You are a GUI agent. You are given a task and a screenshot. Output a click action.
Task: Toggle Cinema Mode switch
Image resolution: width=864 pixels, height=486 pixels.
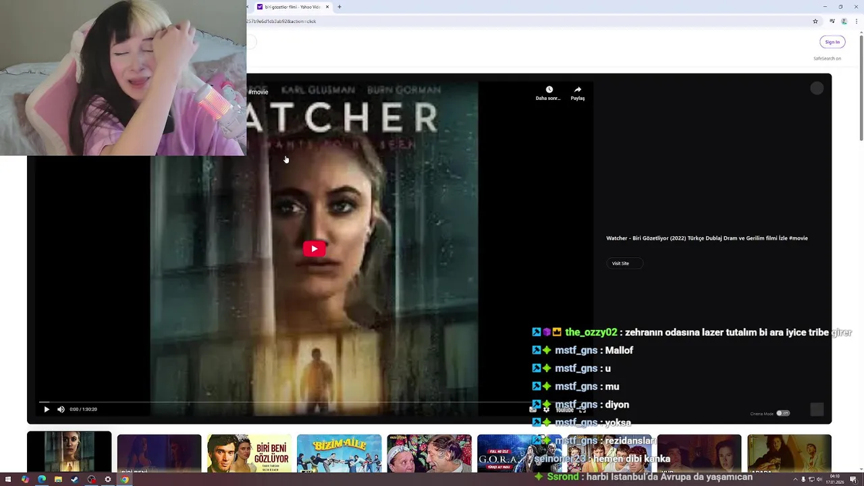coord(783,413)
